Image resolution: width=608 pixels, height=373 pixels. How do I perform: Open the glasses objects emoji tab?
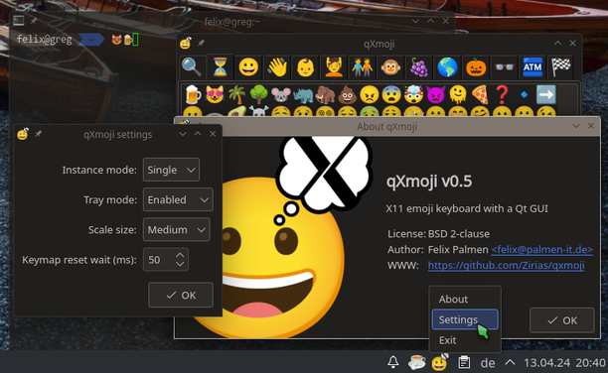coord(504,67)
